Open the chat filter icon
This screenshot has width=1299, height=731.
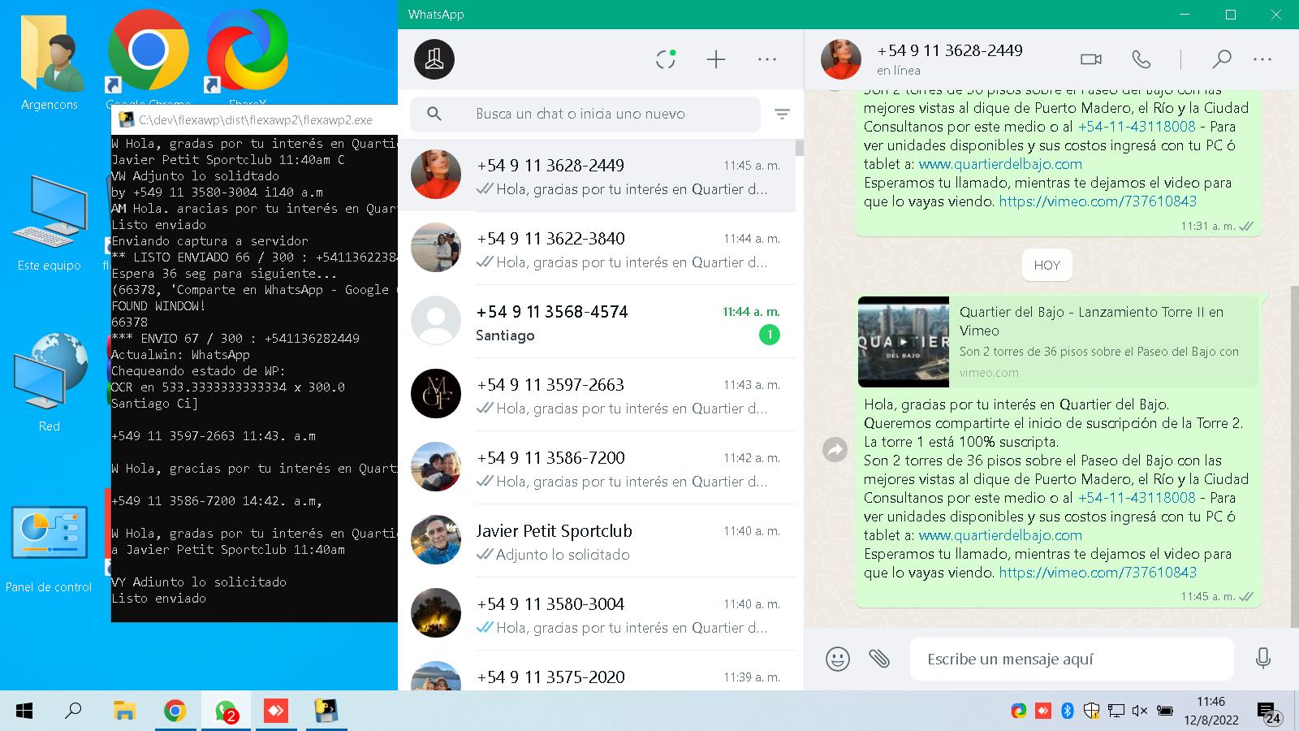[x=782, y=115]
